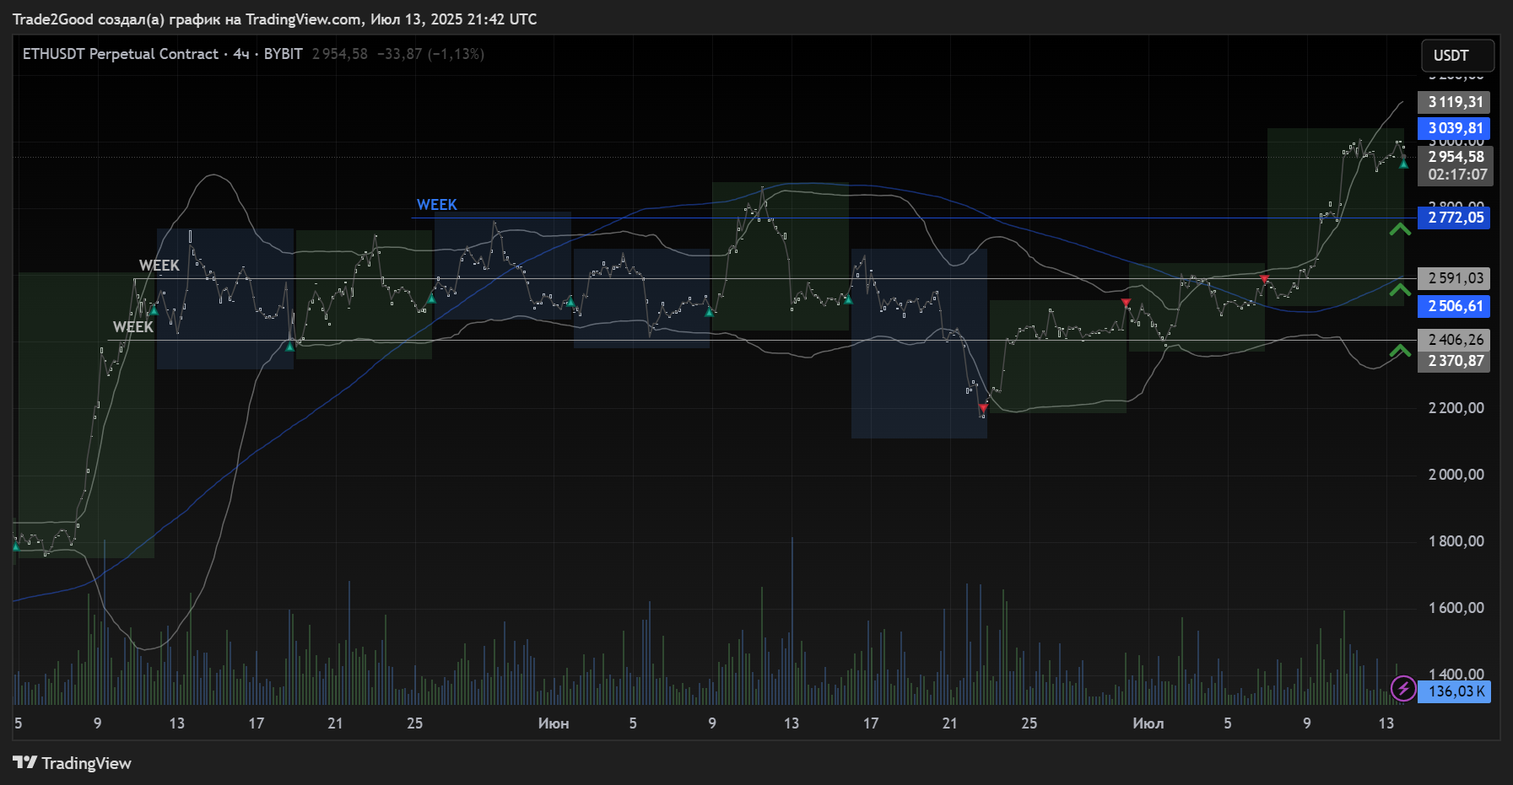Click the purple lightning bolt icon

tap(1402, 689)
